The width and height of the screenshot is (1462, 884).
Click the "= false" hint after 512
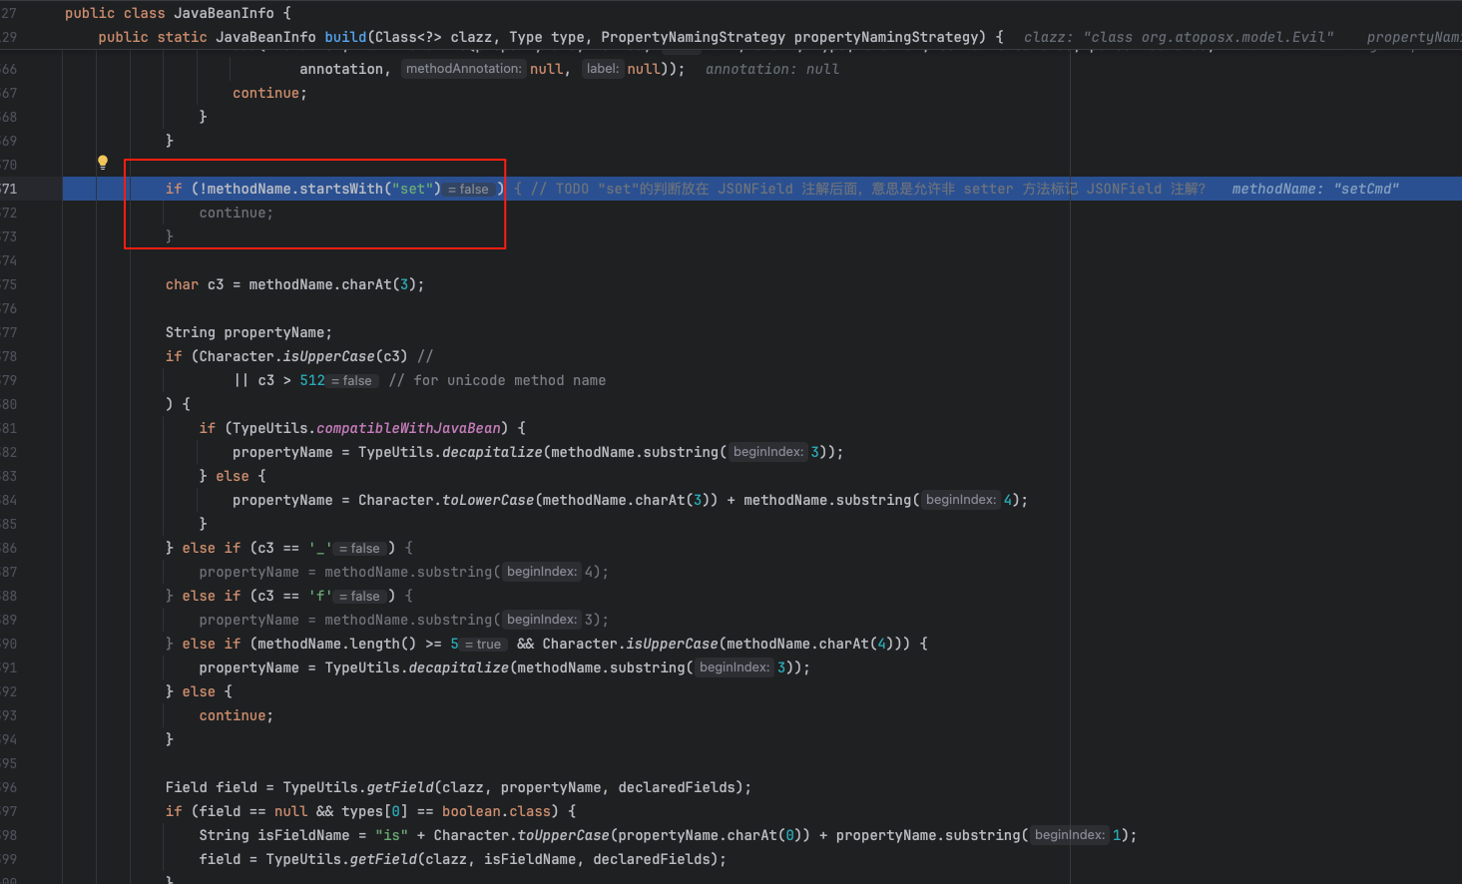click(x=352, y=381)
